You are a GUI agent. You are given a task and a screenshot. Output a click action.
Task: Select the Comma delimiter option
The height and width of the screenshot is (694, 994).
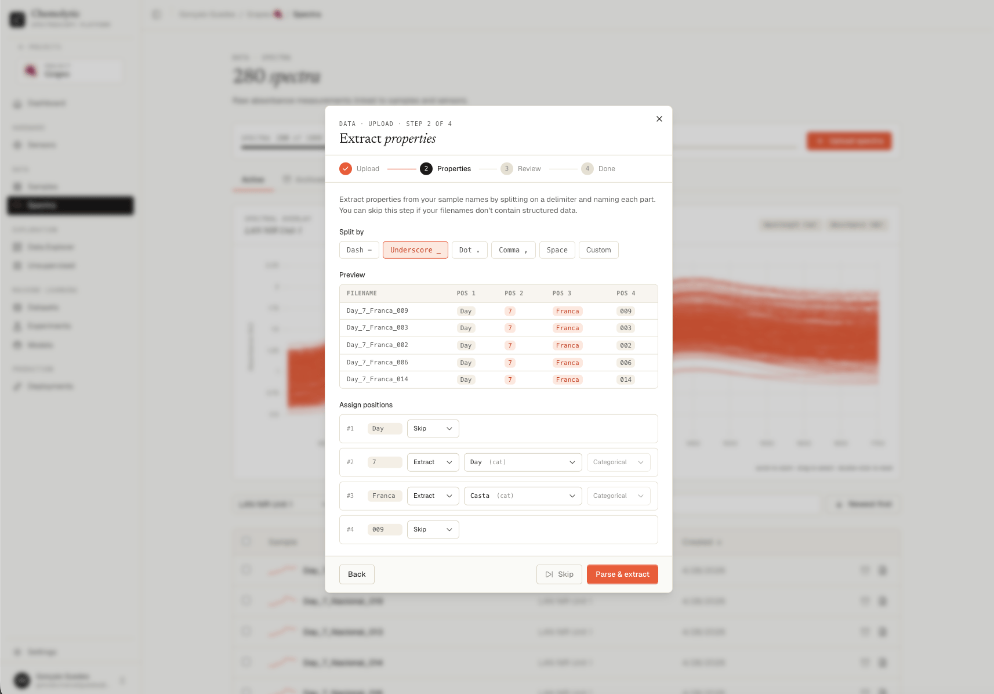point(513,250)
